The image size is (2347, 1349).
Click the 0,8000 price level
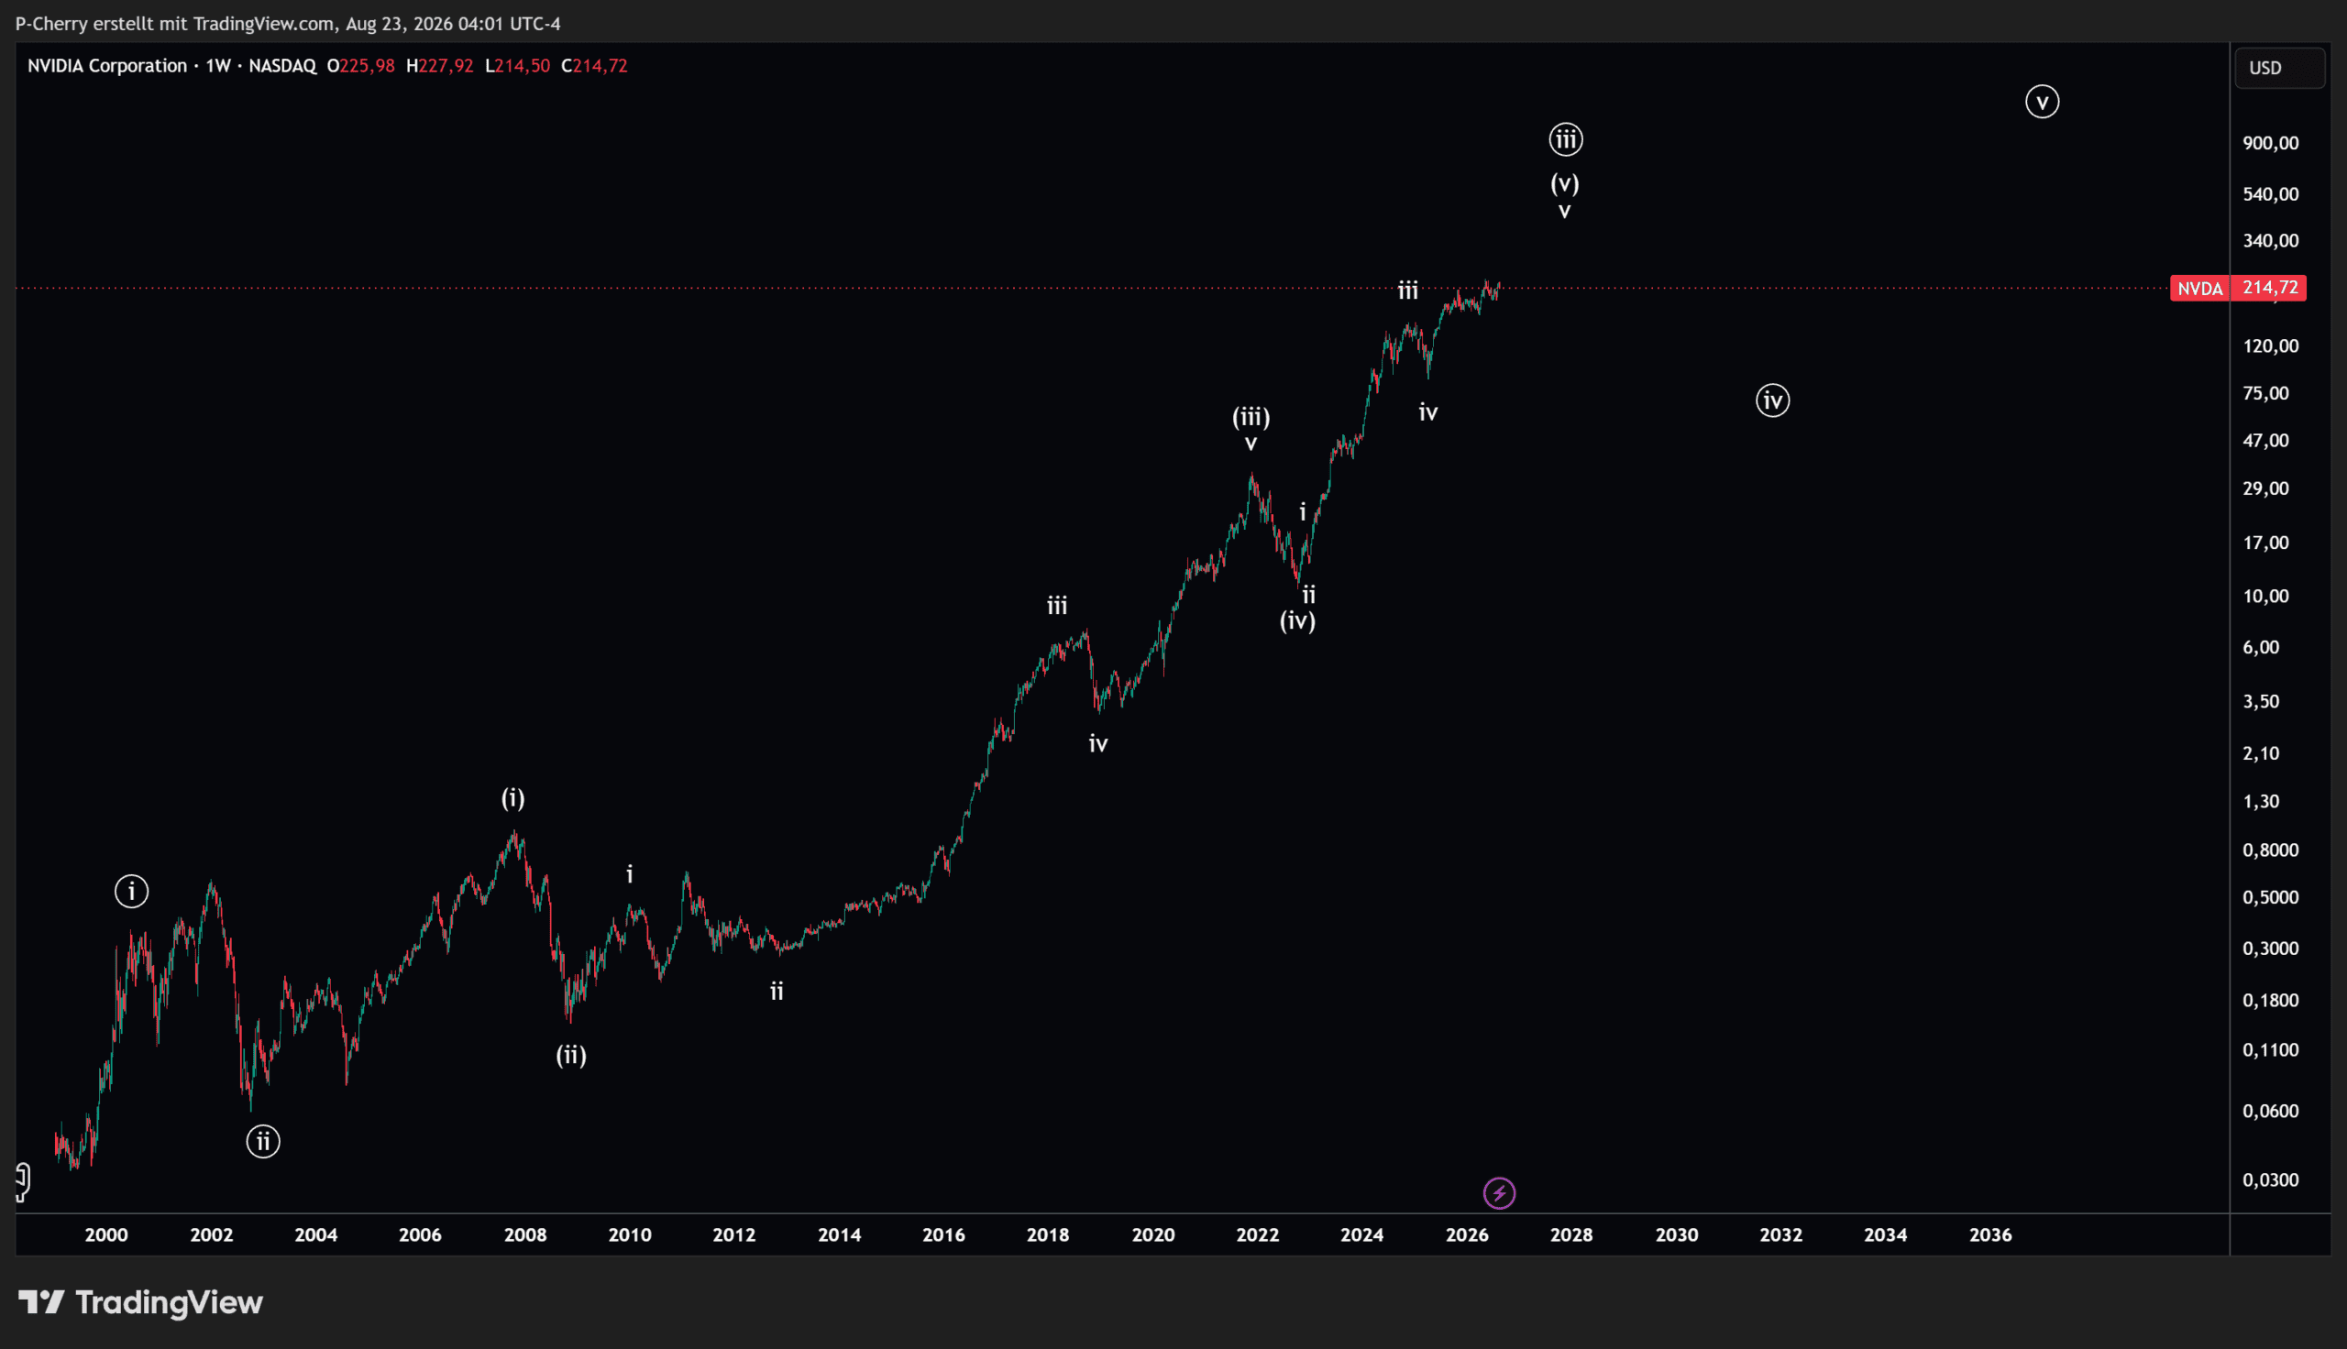pos(2270,850)
